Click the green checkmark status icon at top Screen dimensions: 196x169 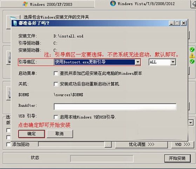click(192, 50)
